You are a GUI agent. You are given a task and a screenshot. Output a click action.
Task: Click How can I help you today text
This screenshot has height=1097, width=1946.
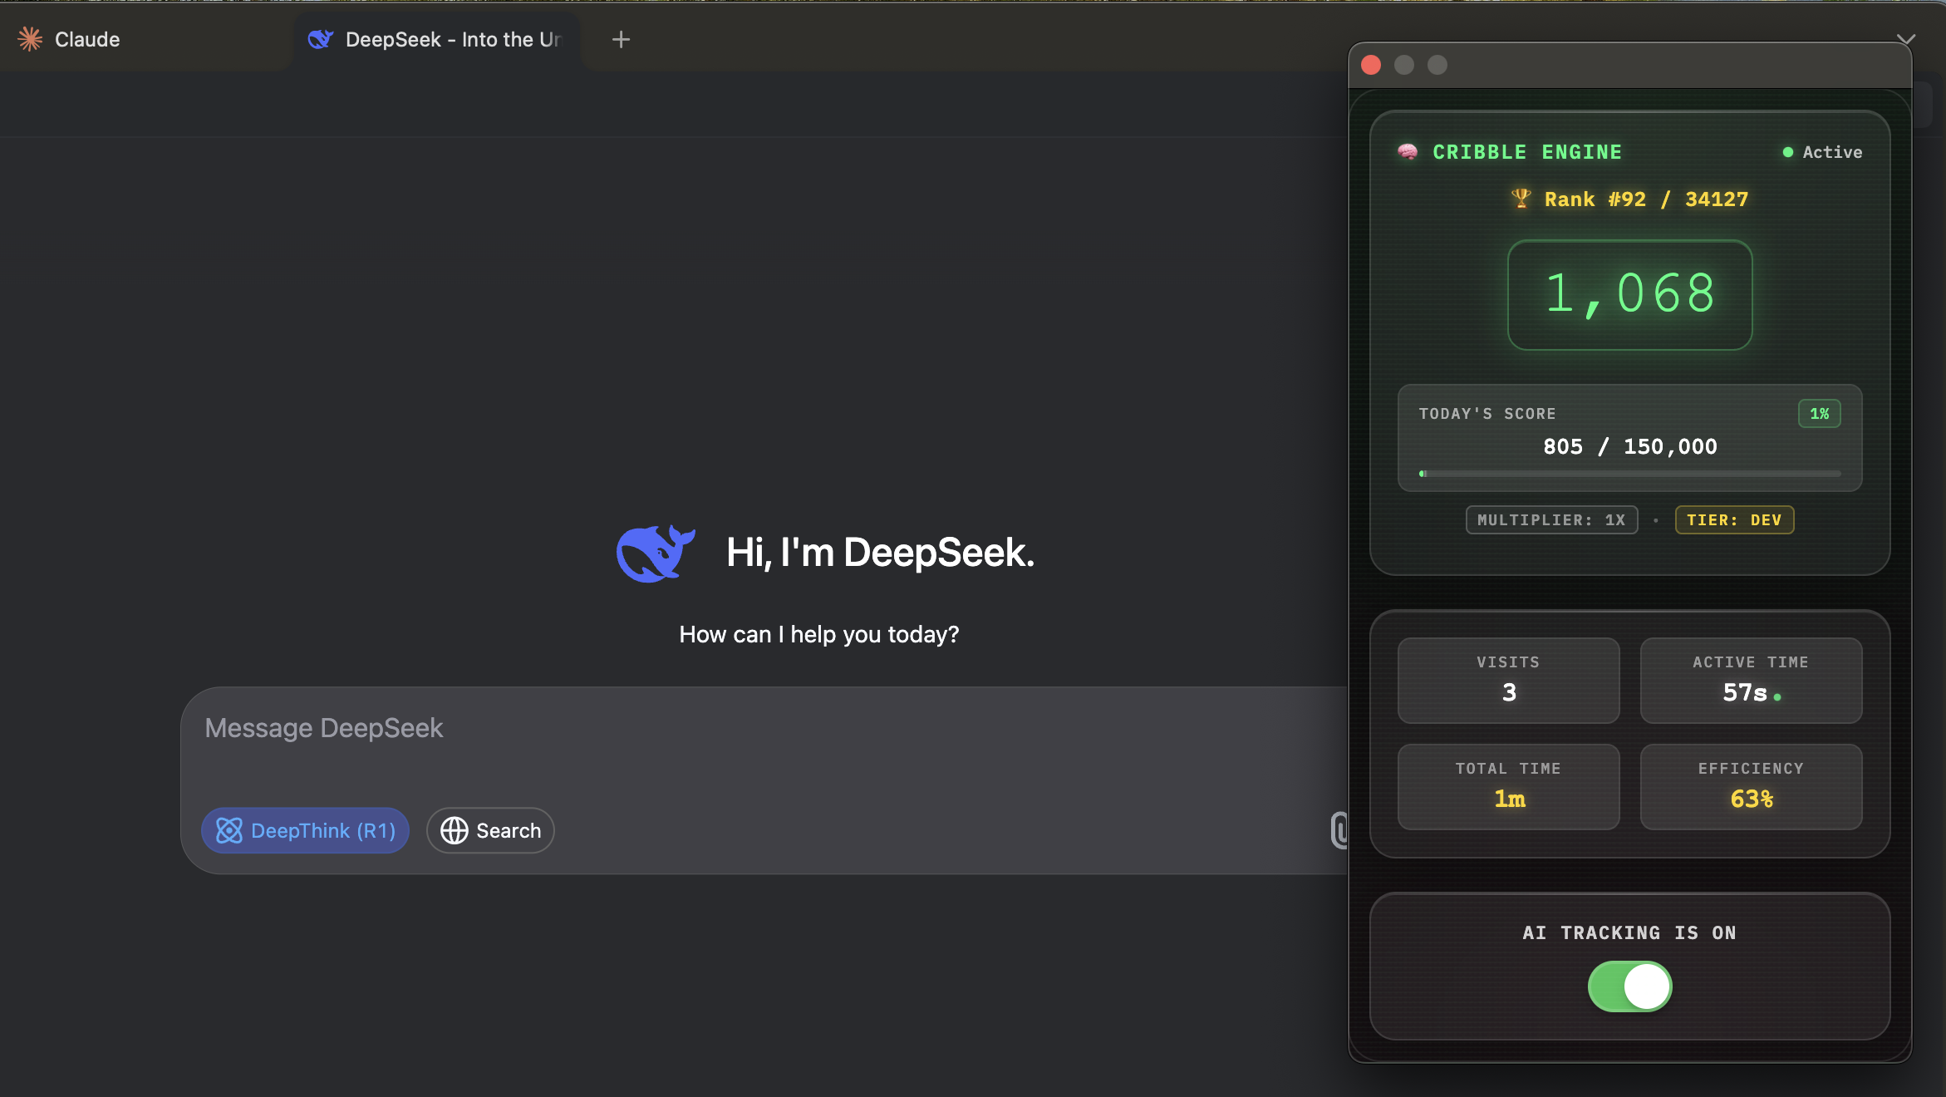pyautogui.click(x=819, y=634)
